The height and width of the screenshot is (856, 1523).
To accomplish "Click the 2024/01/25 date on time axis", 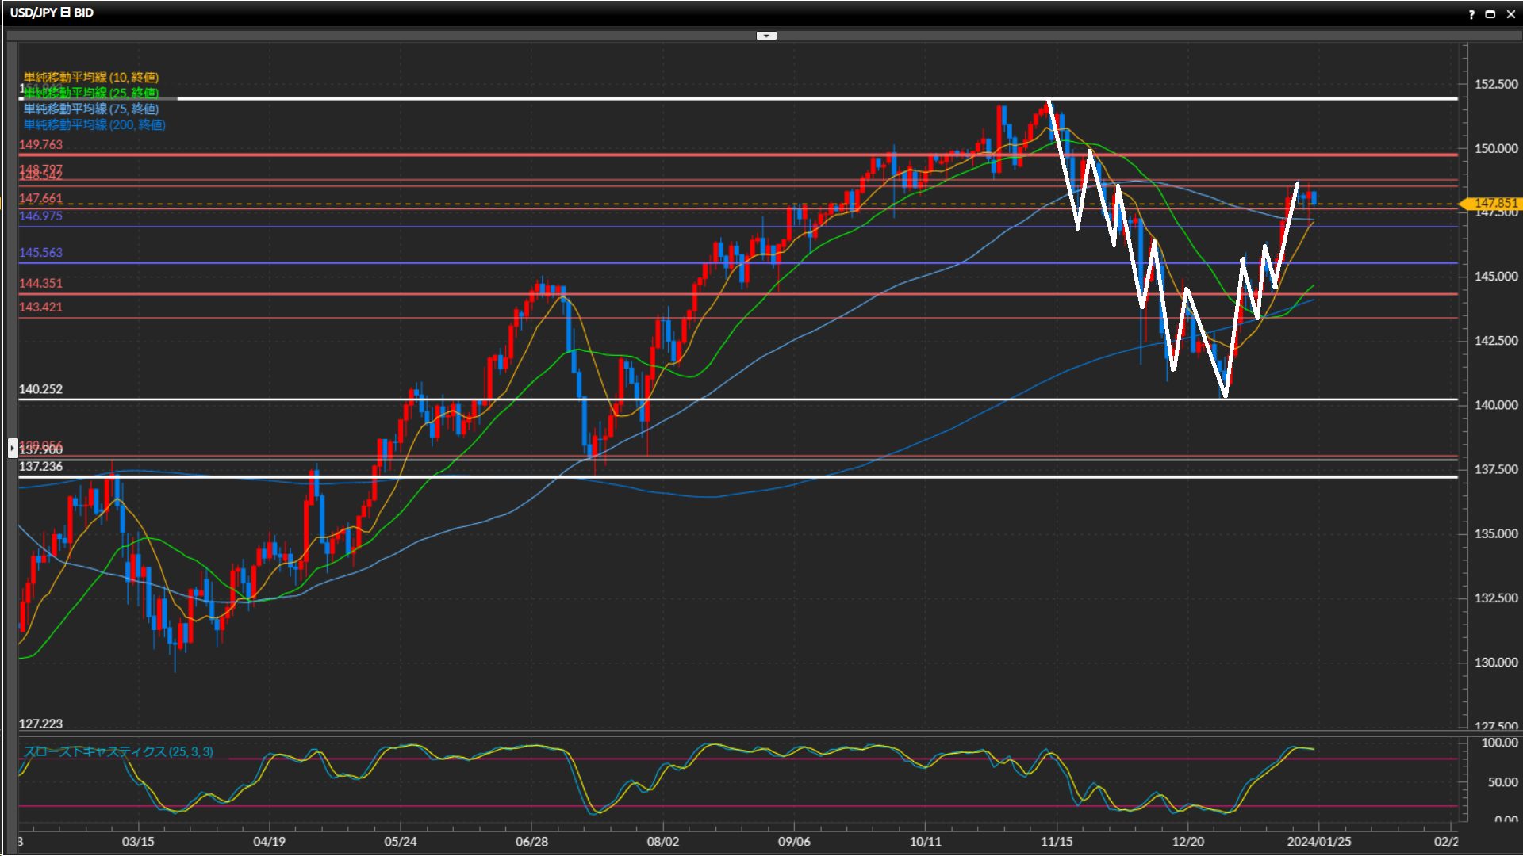I will point(1319,841).
